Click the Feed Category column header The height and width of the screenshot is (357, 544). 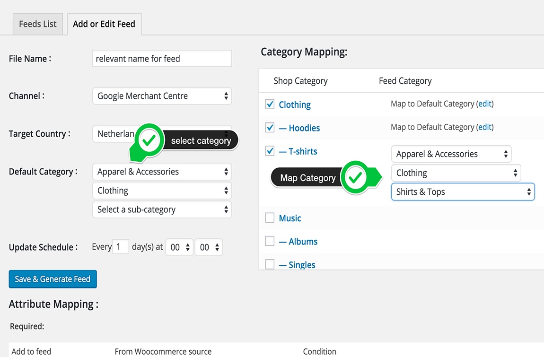[x=405, y=81]
